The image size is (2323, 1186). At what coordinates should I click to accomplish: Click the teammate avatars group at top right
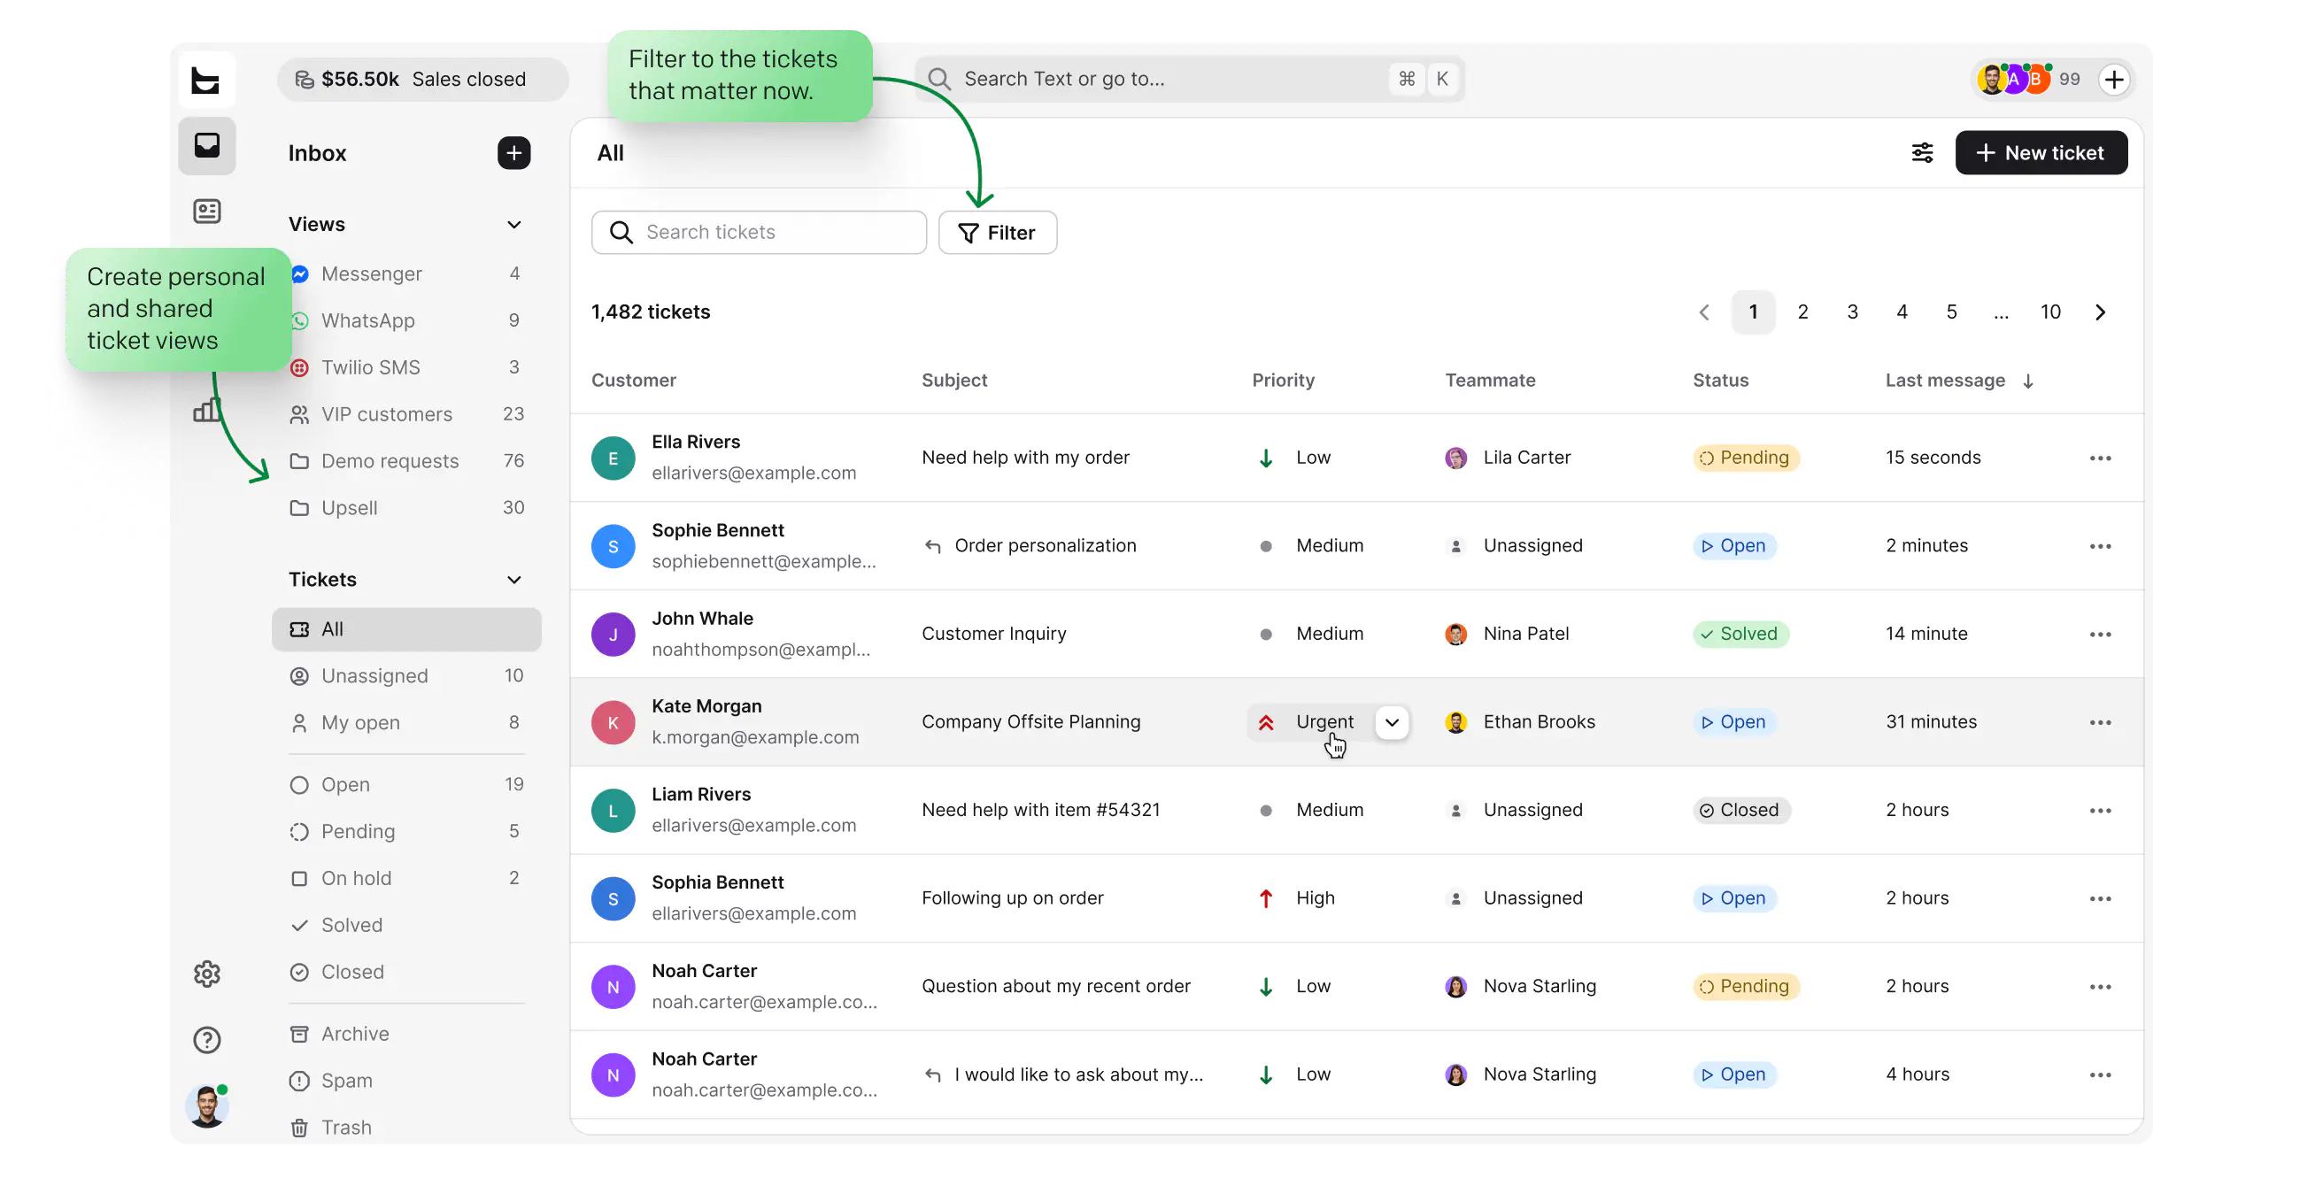tap(2014, 80)
